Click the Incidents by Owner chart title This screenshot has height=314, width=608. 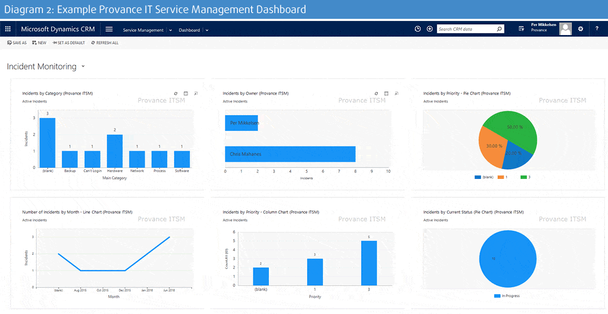click(256, 93)
